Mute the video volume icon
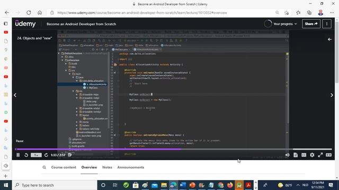The height and width of the screenshot is (190, 339). (x=287, y=155)
